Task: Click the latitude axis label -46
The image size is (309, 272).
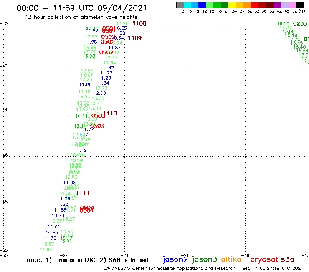Action: pos(4,155)
